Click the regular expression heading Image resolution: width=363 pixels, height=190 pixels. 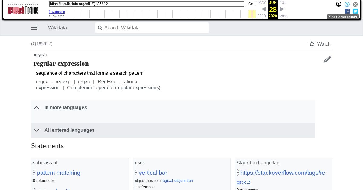click(x=61, y=64)
